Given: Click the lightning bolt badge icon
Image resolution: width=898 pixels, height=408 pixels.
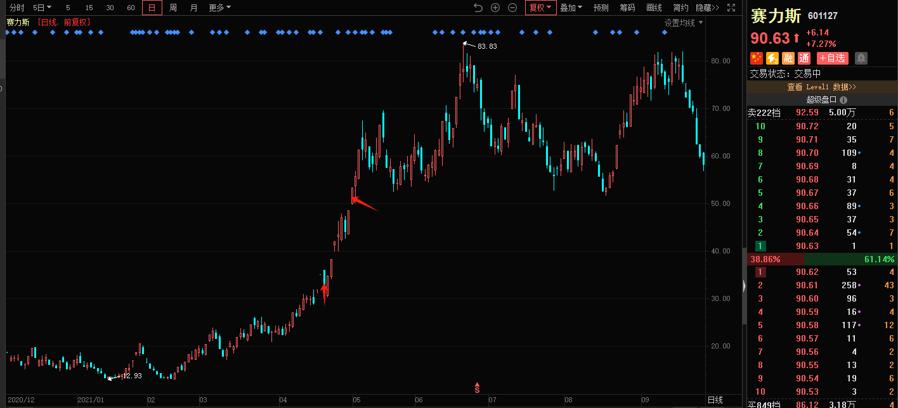Looking at the screenshot, I should pos(772,58).
